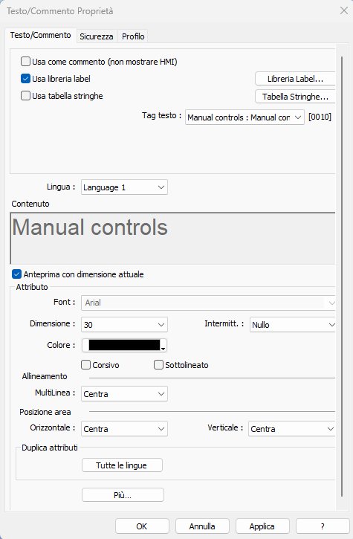Image resolution: width=353 pixels, height=539 pixels.
Task: Open the Tag testo dropdown
Action: [244, 117]
